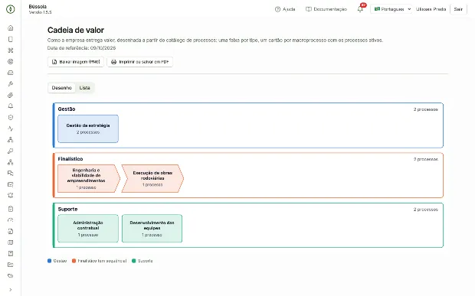Screen dimensions: 475x296
Task: Open Engenharia e viabilidade de empreendimentos card
Action: coord(89,178)
